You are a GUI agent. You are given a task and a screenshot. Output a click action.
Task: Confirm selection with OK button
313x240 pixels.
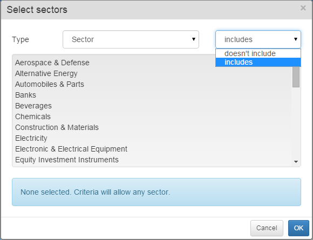point(298,228)
